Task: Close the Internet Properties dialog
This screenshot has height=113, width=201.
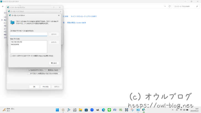Action: 60,7
